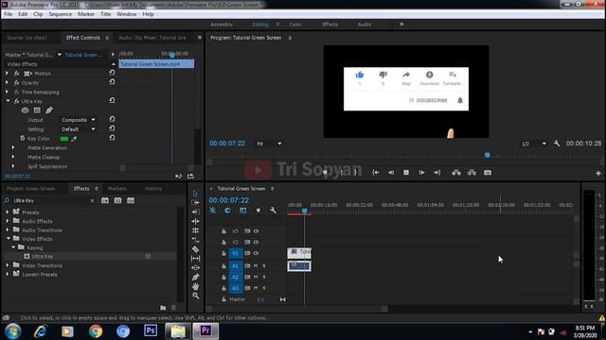Viewport: 606px width, 340px height.
Task: Pick key color with eyedropper
Action: pos(74,139)
